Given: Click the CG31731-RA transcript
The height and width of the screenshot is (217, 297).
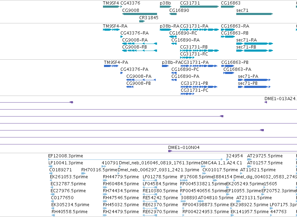Looking at the screenshot, I should click(199, 30).
